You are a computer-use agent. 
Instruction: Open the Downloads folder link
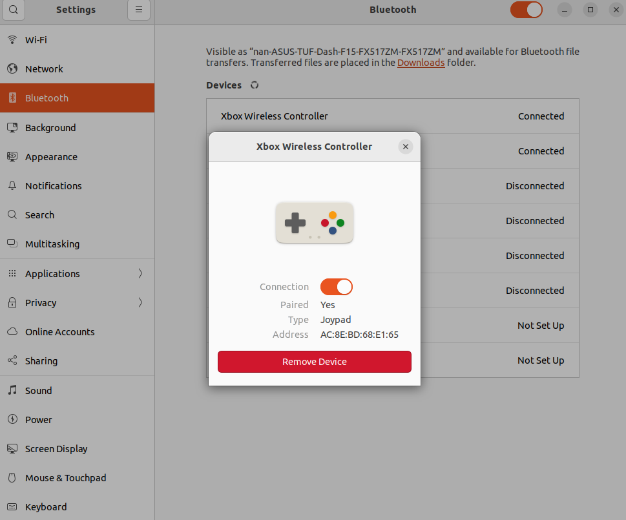pos(421,63)
